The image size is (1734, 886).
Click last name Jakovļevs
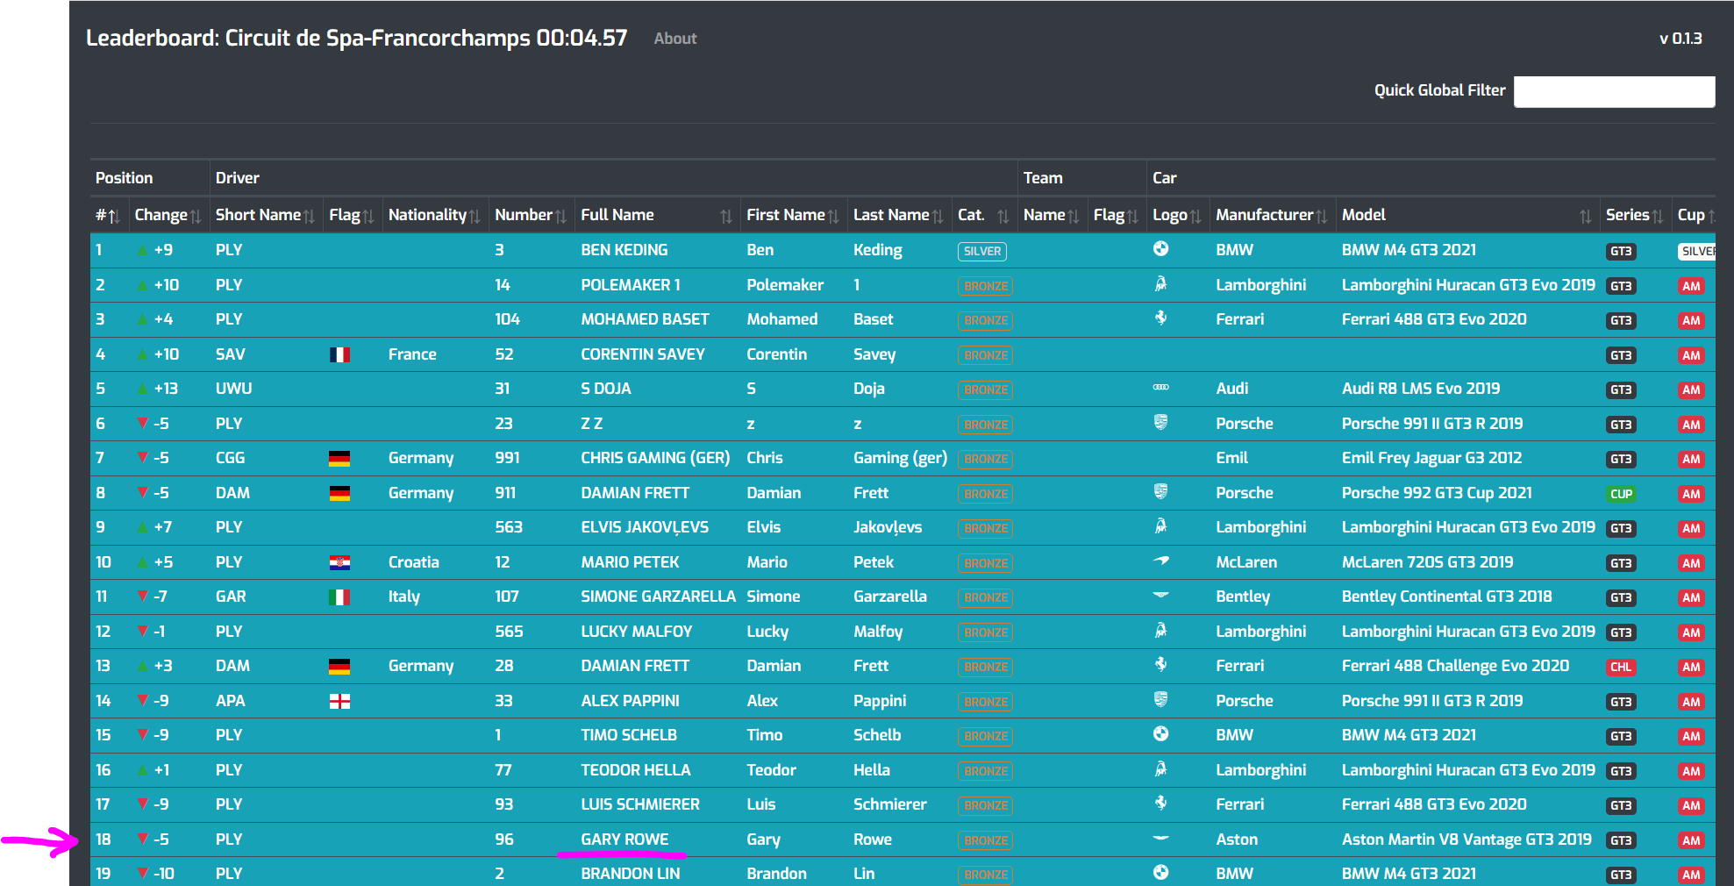tap(888, 527)
